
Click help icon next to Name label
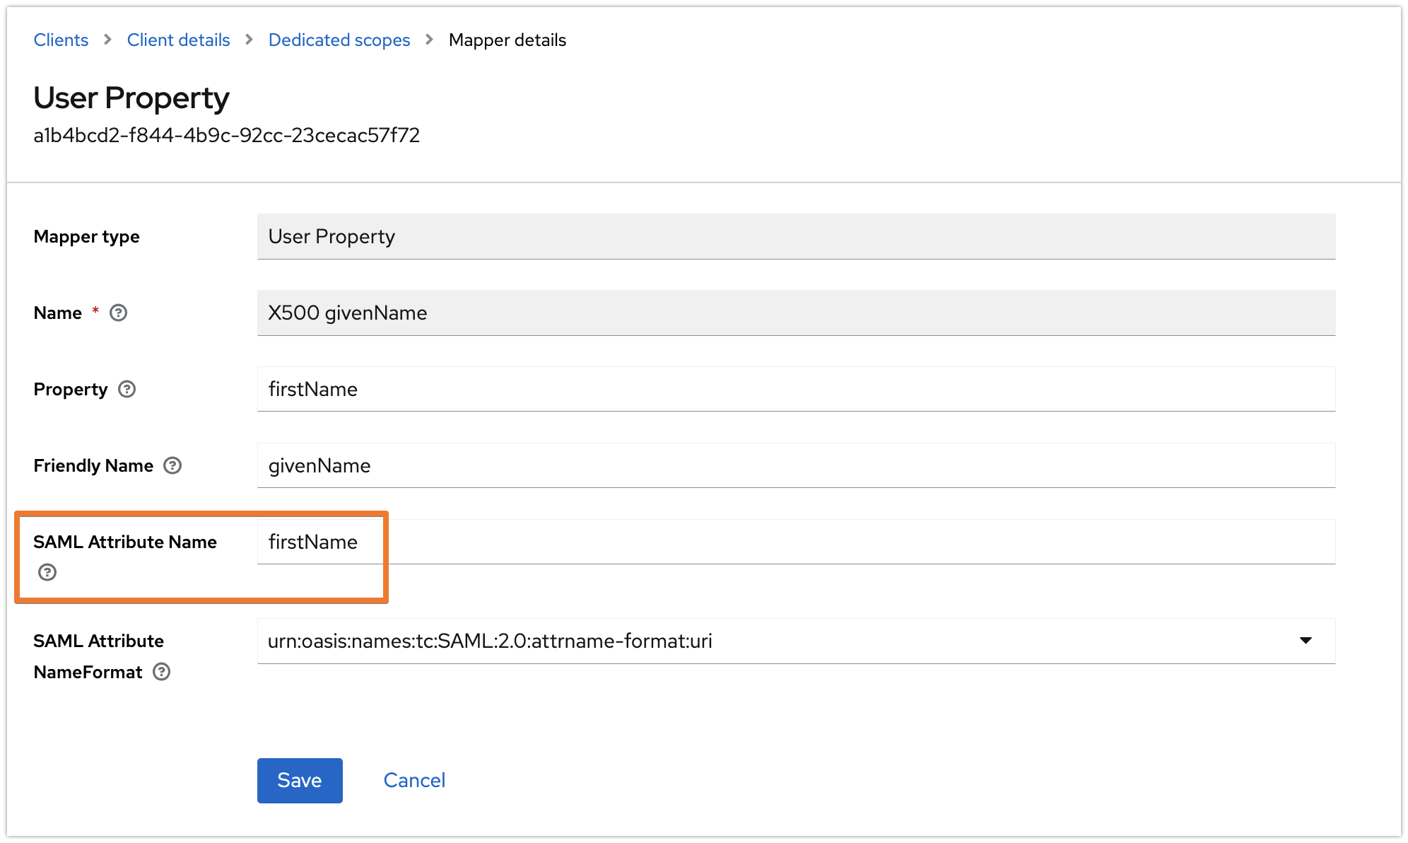(119, 313)
